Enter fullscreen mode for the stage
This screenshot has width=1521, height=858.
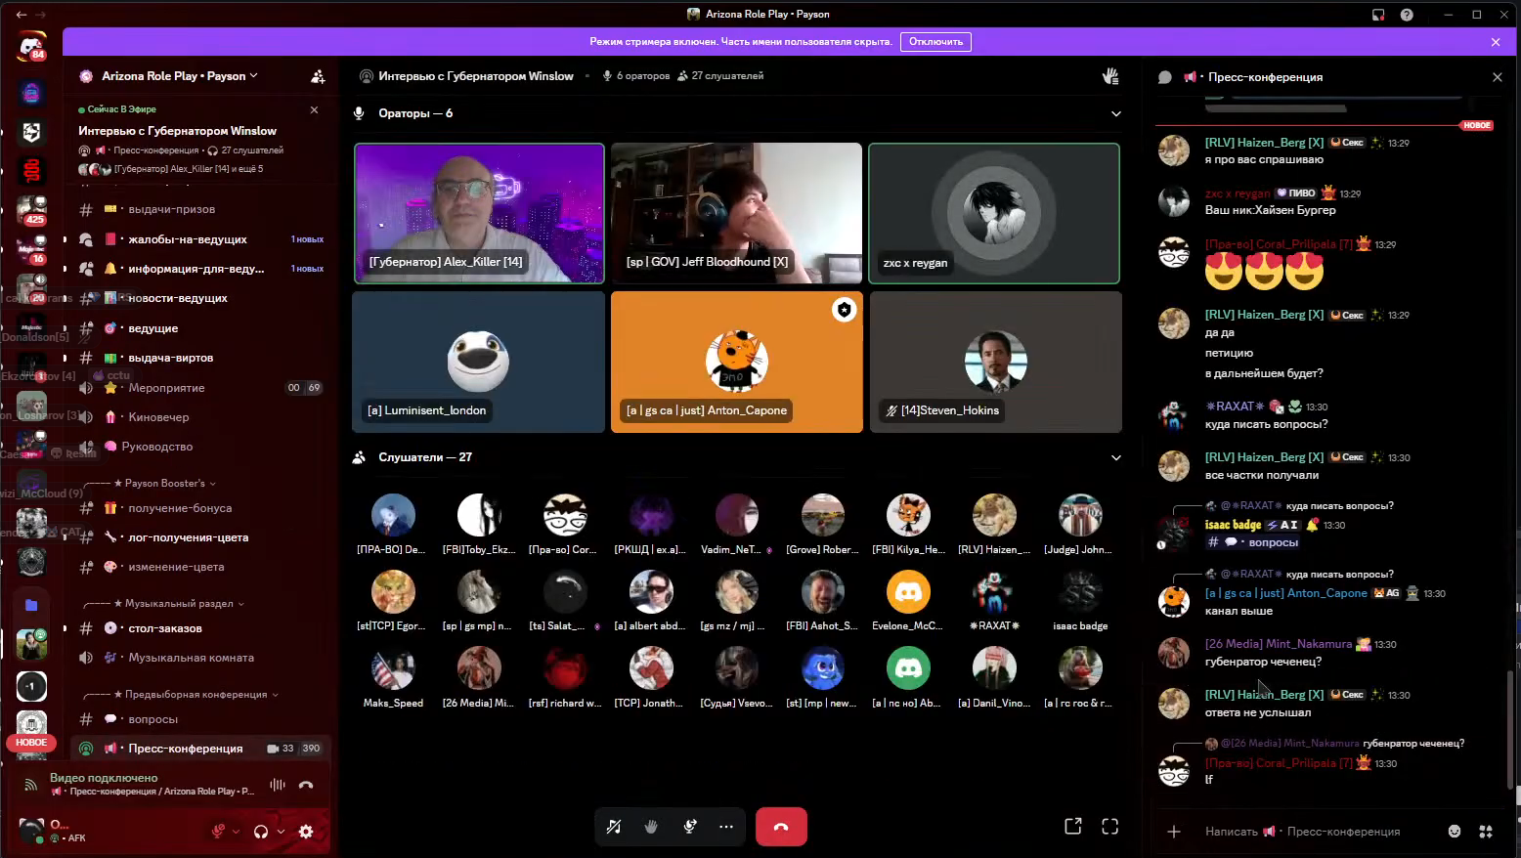click(1109, 827)
